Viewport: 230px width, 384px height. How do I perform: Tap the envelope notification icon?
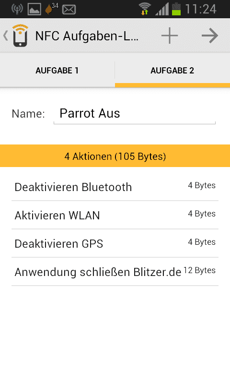point(69,10)
